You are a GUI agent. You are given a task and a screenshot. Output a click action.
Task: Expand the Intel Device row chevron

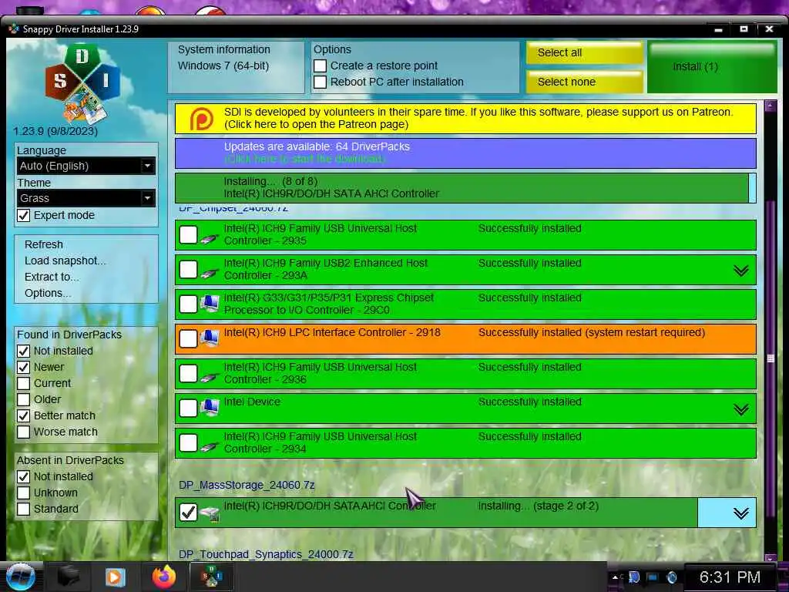[740, 410]
